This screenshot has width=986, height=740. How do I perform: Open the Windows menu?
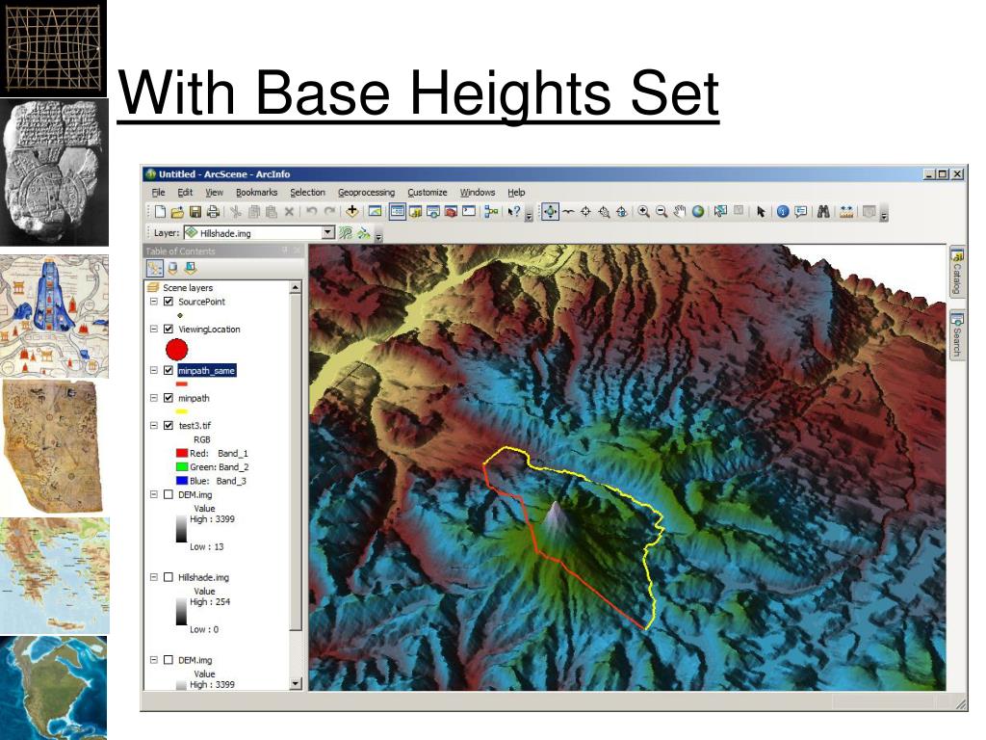[478, 192]
